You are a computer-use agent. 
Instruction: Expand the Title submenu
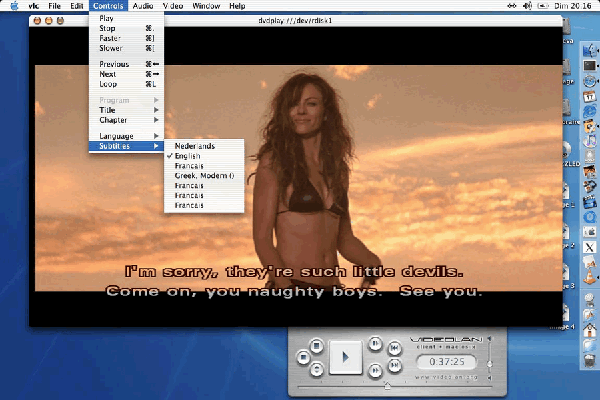[126, 110]
